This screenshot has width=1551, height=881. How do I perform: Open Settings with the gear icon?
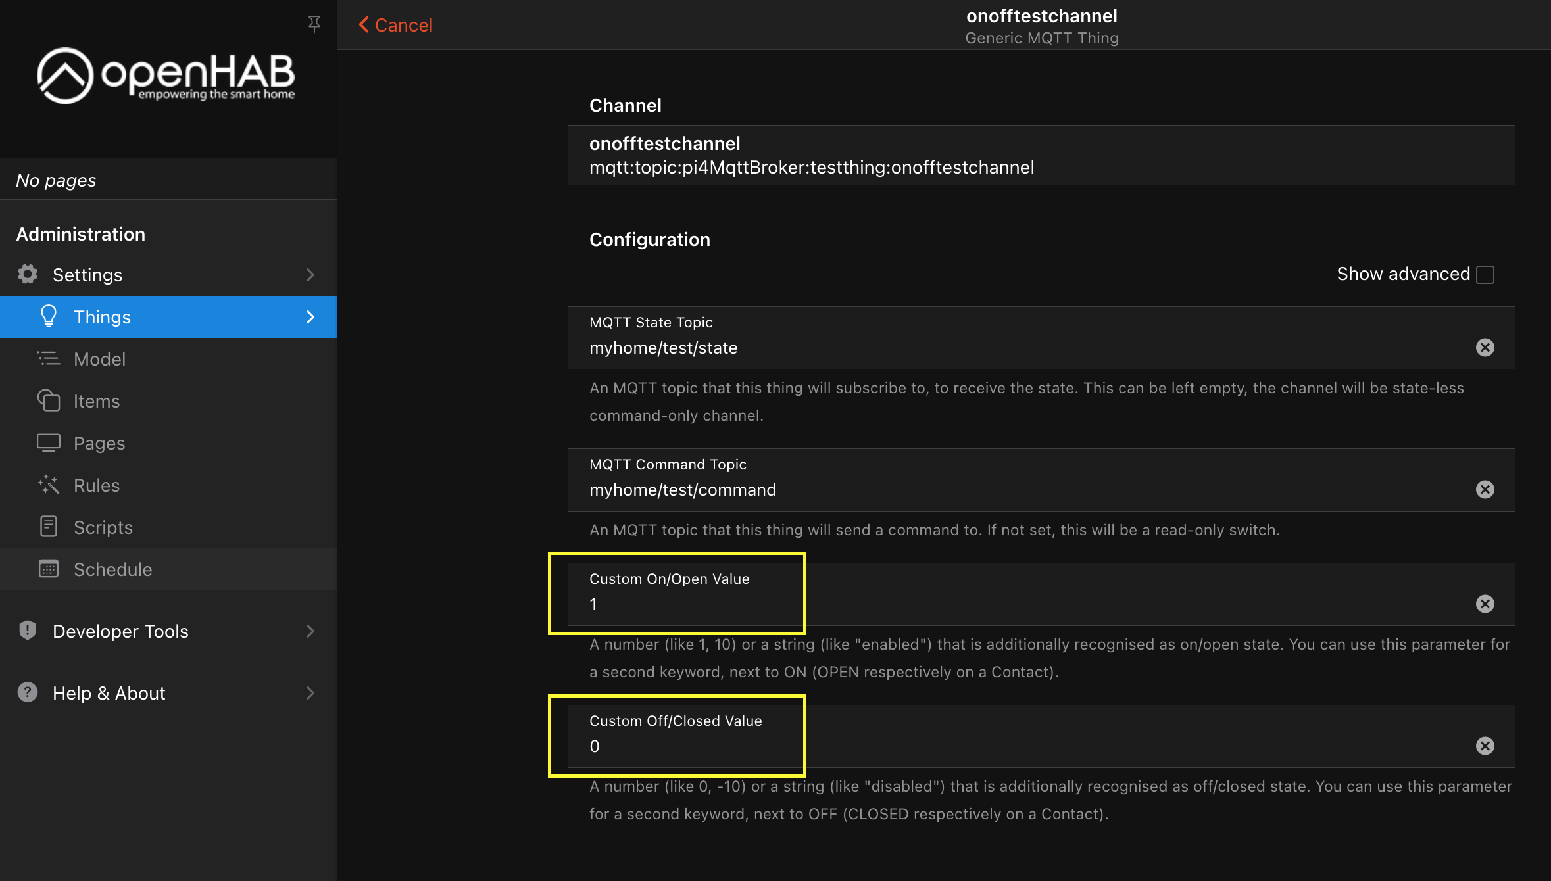pyautogui.click(x=27, y=274)
